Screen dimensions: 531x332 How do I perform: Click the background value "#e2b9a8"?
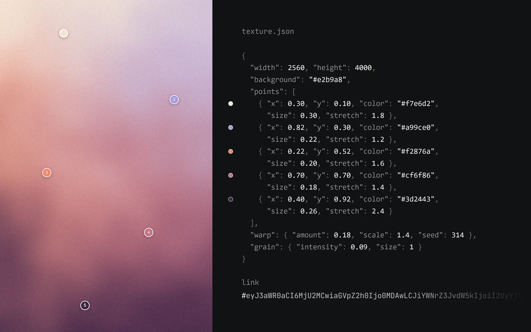tap(328, 80)
